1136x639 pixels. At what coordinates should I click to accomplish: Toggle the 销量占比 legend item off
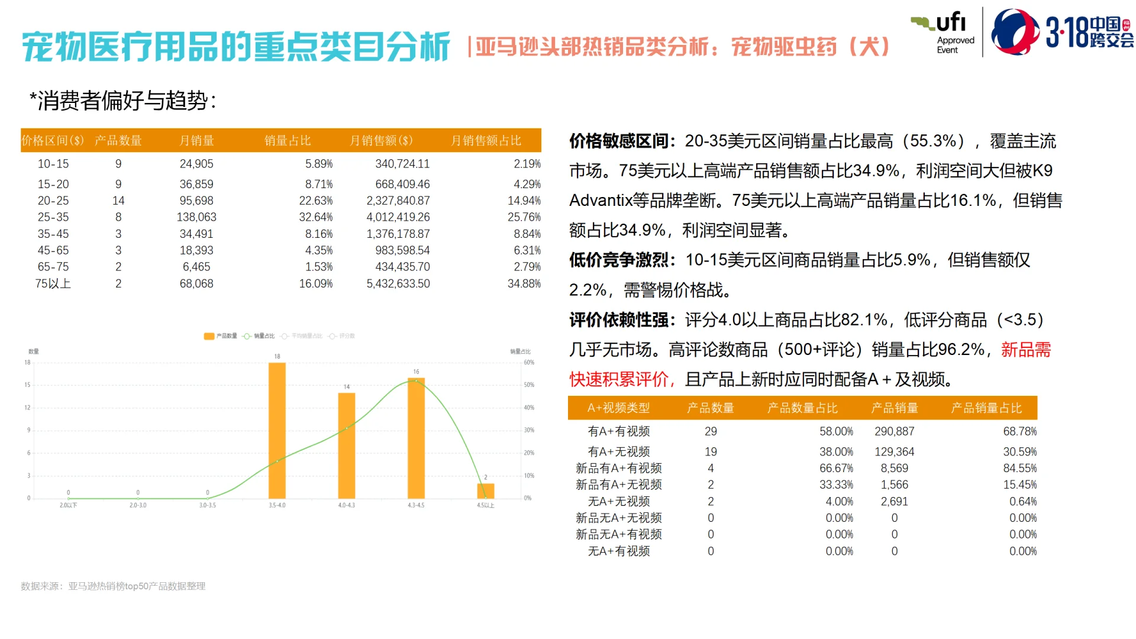[x=253, y=335]
